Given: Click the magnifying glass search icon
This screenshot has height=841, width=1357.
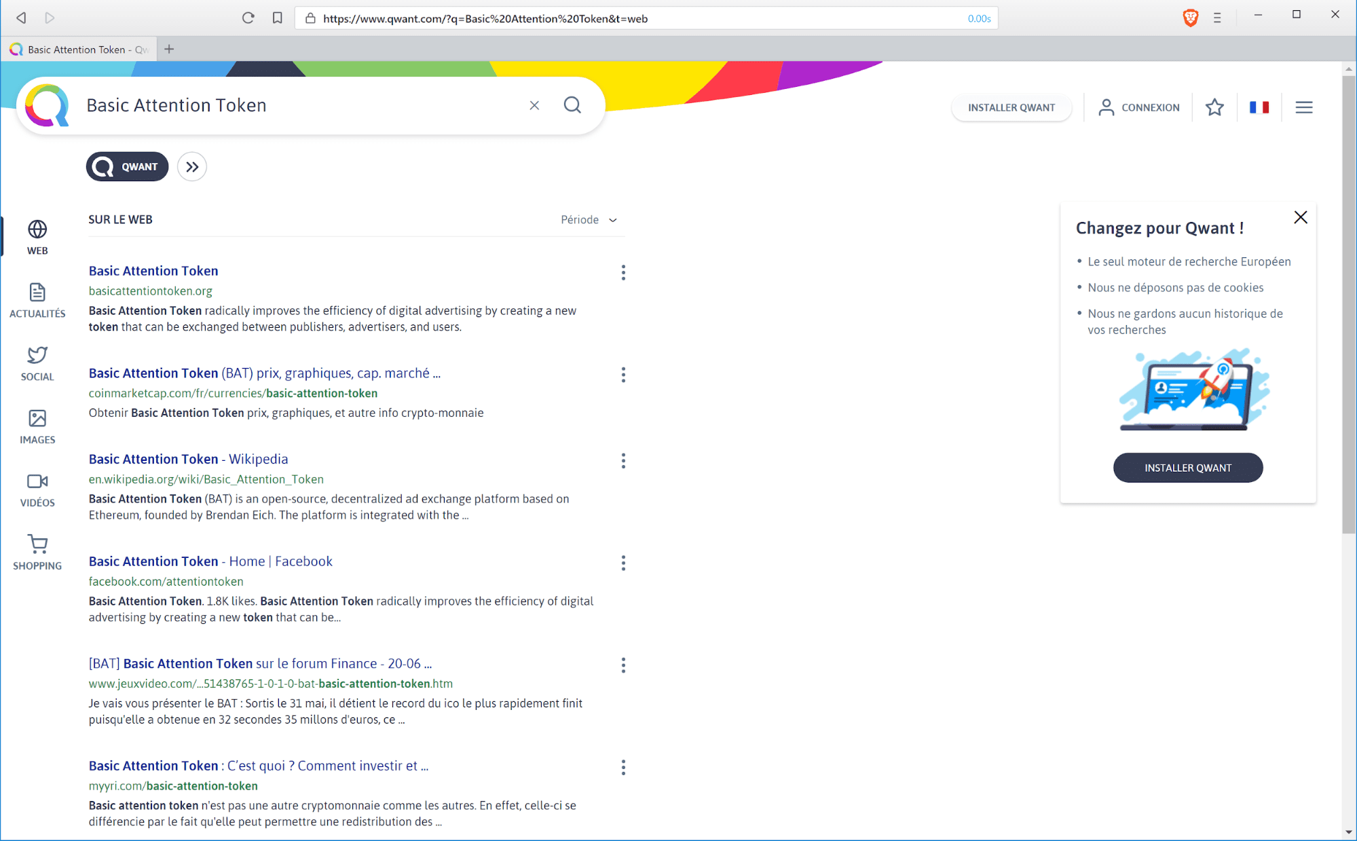Looking at the screenshot, I should click(x=572, y=105).
